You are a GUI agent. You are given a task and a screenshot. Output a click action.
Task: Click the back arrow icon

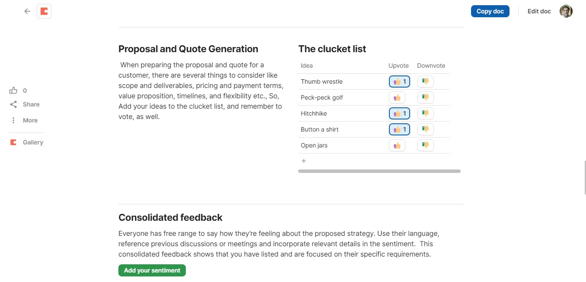pos(27,12)
